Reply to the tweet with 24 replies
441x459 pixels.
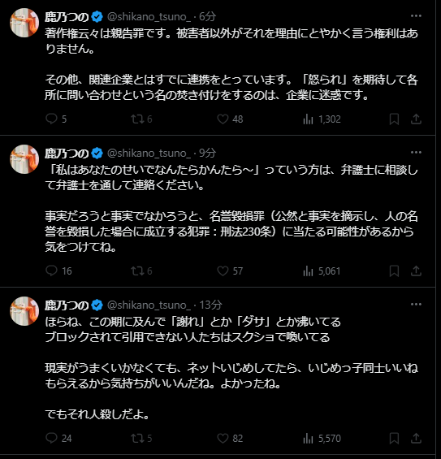pos(52,438)
